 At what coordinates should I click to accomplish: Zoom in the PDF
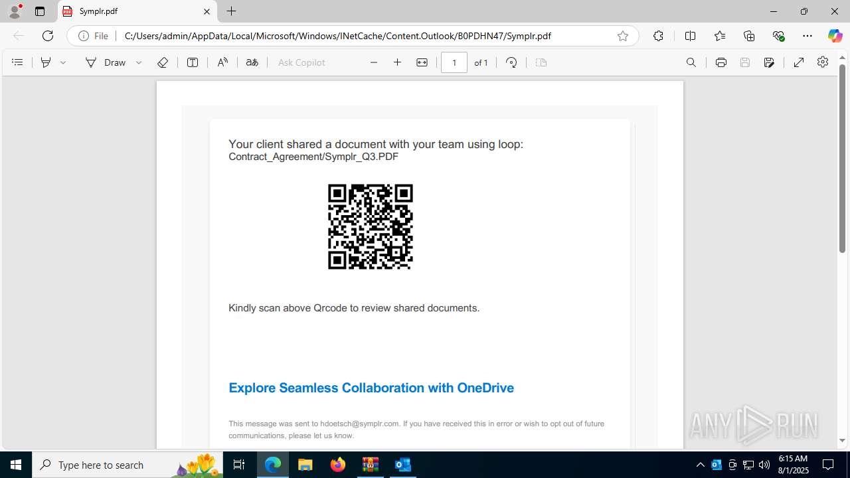(398, 62)
